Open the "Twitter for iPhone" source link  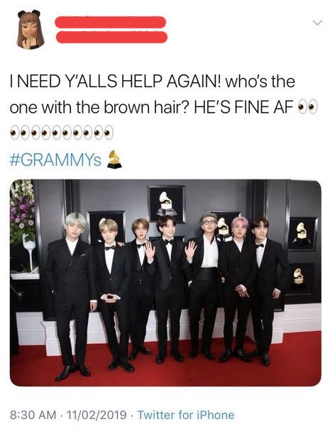[x=186, y=415]
